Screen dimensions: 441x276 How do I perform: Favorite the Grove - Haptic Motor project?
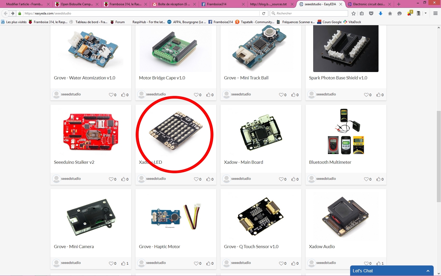tap(196, 263)
